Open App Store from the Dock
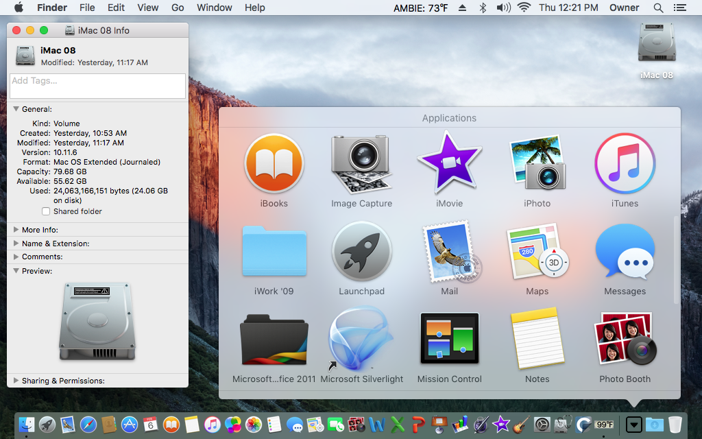The image size is (702, 439). [x=130, y=424]
